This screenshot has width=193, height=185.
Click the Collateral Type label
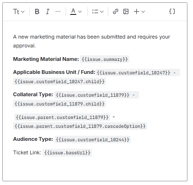click(33, 94)
